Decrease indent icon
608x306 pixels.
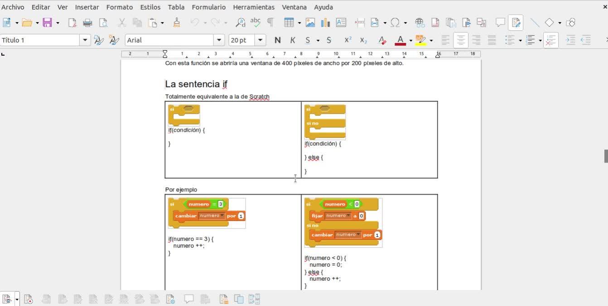coord(586,40)
